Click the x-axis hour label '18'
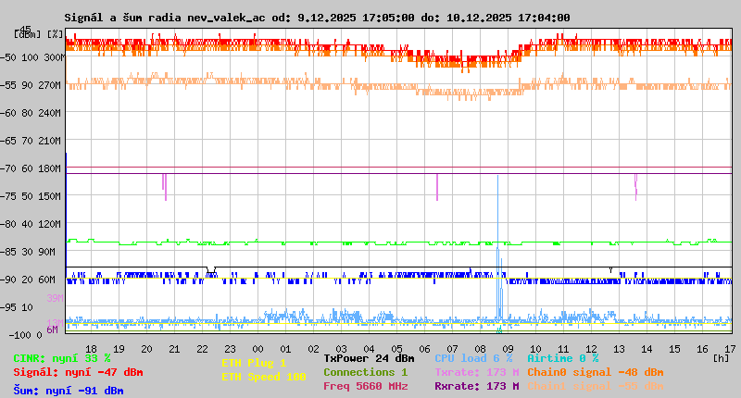The image size is (741, 398). [91, 349]
